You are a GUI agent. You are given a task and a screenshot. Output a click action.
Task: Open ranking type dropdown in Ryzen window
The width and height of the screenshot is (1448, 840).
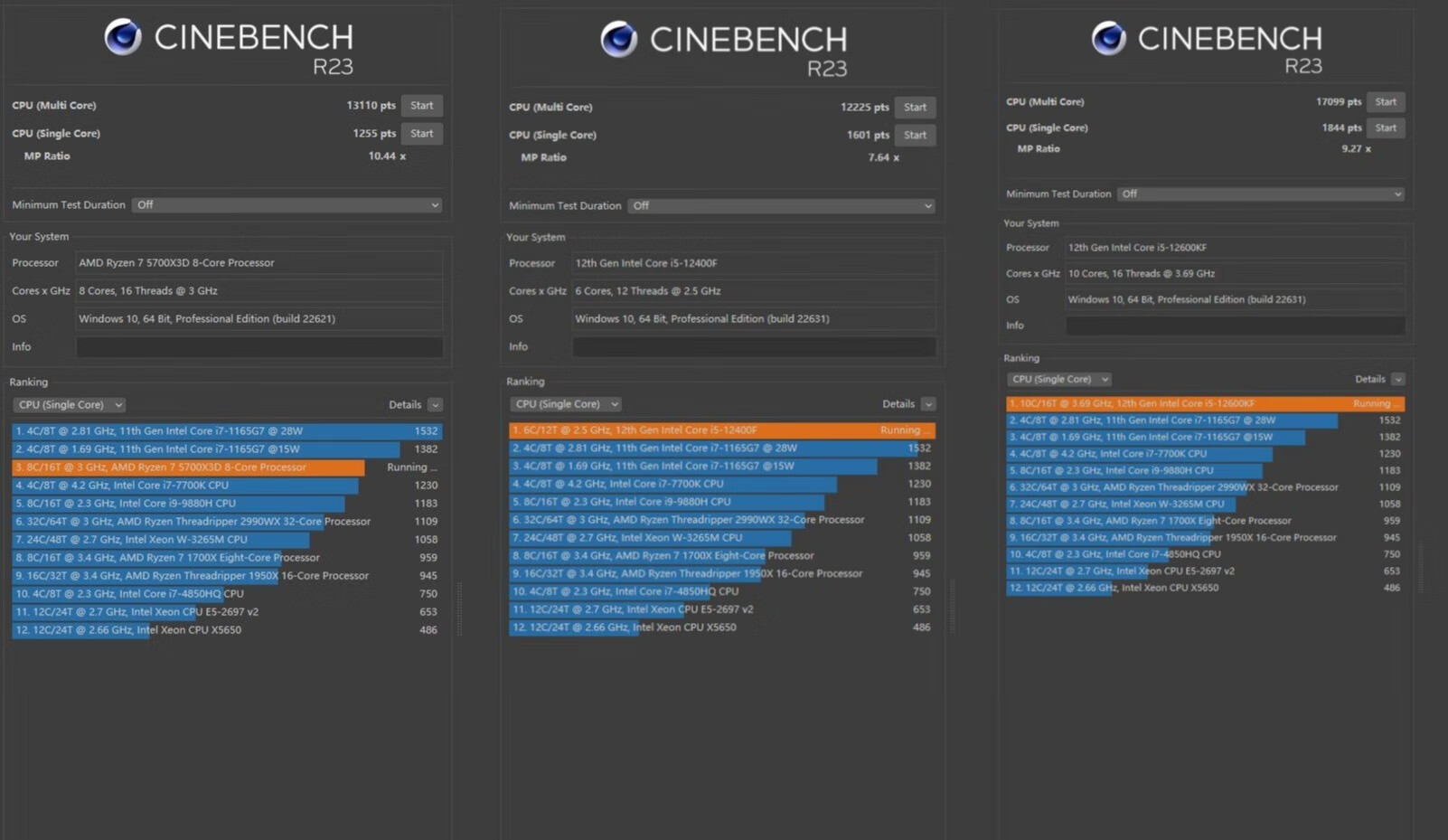pos(69,405)
